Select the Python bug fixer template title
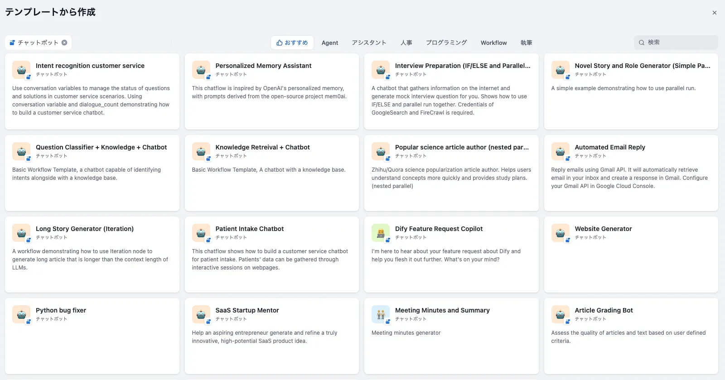The width and height of the screenshot is (725, 380). (x=61, y=310)
